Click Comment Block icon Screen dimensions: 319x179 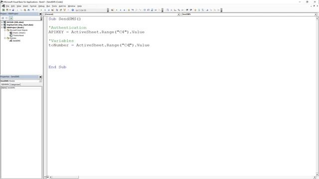tap(199, 10)
